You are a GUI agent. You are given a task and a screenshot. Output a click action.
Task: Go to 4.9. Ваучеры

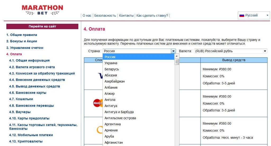pyautogui.click(x=20, y=112)
